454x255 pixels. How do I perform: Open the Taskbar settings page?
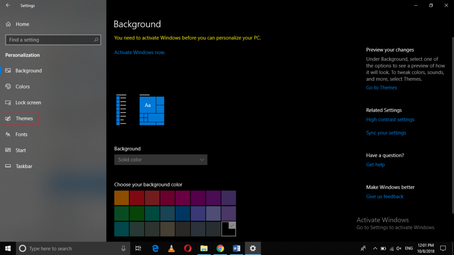(x=22, y=166)
